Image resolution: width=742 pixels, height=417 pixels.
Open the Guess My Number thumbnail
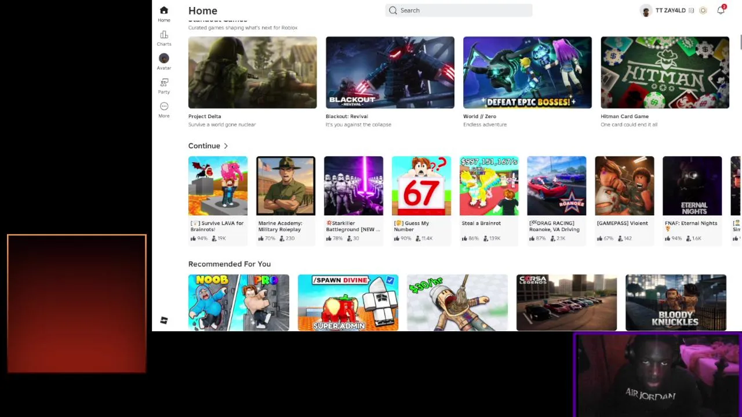(x=421, y=186)
